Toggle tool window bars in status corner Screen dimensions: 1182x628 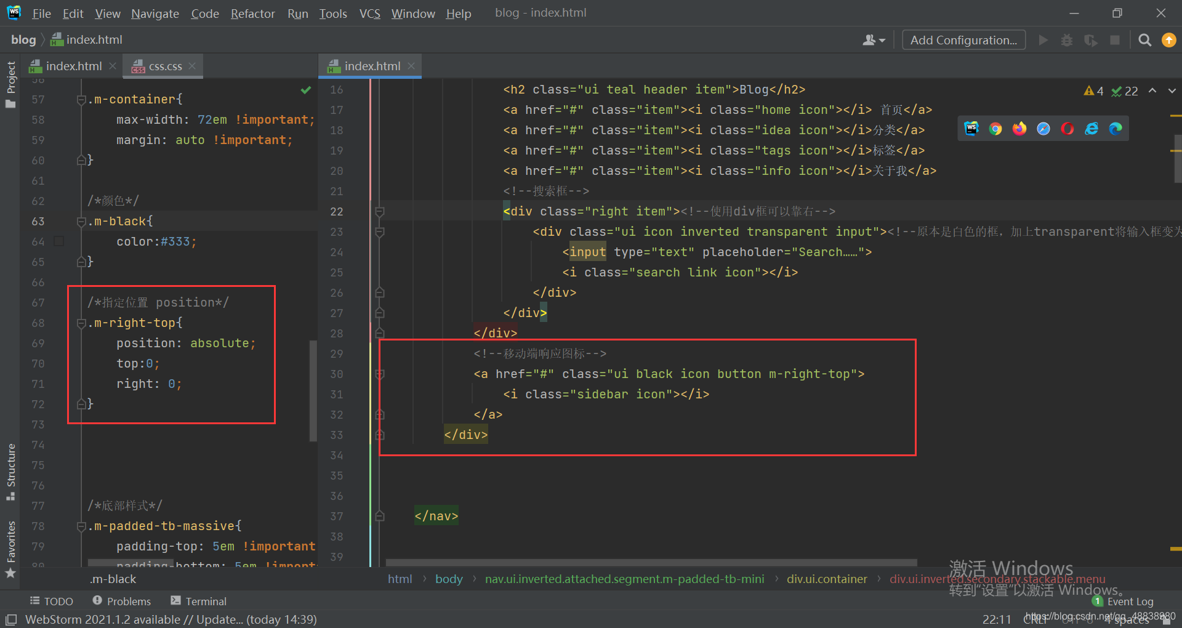10,619
